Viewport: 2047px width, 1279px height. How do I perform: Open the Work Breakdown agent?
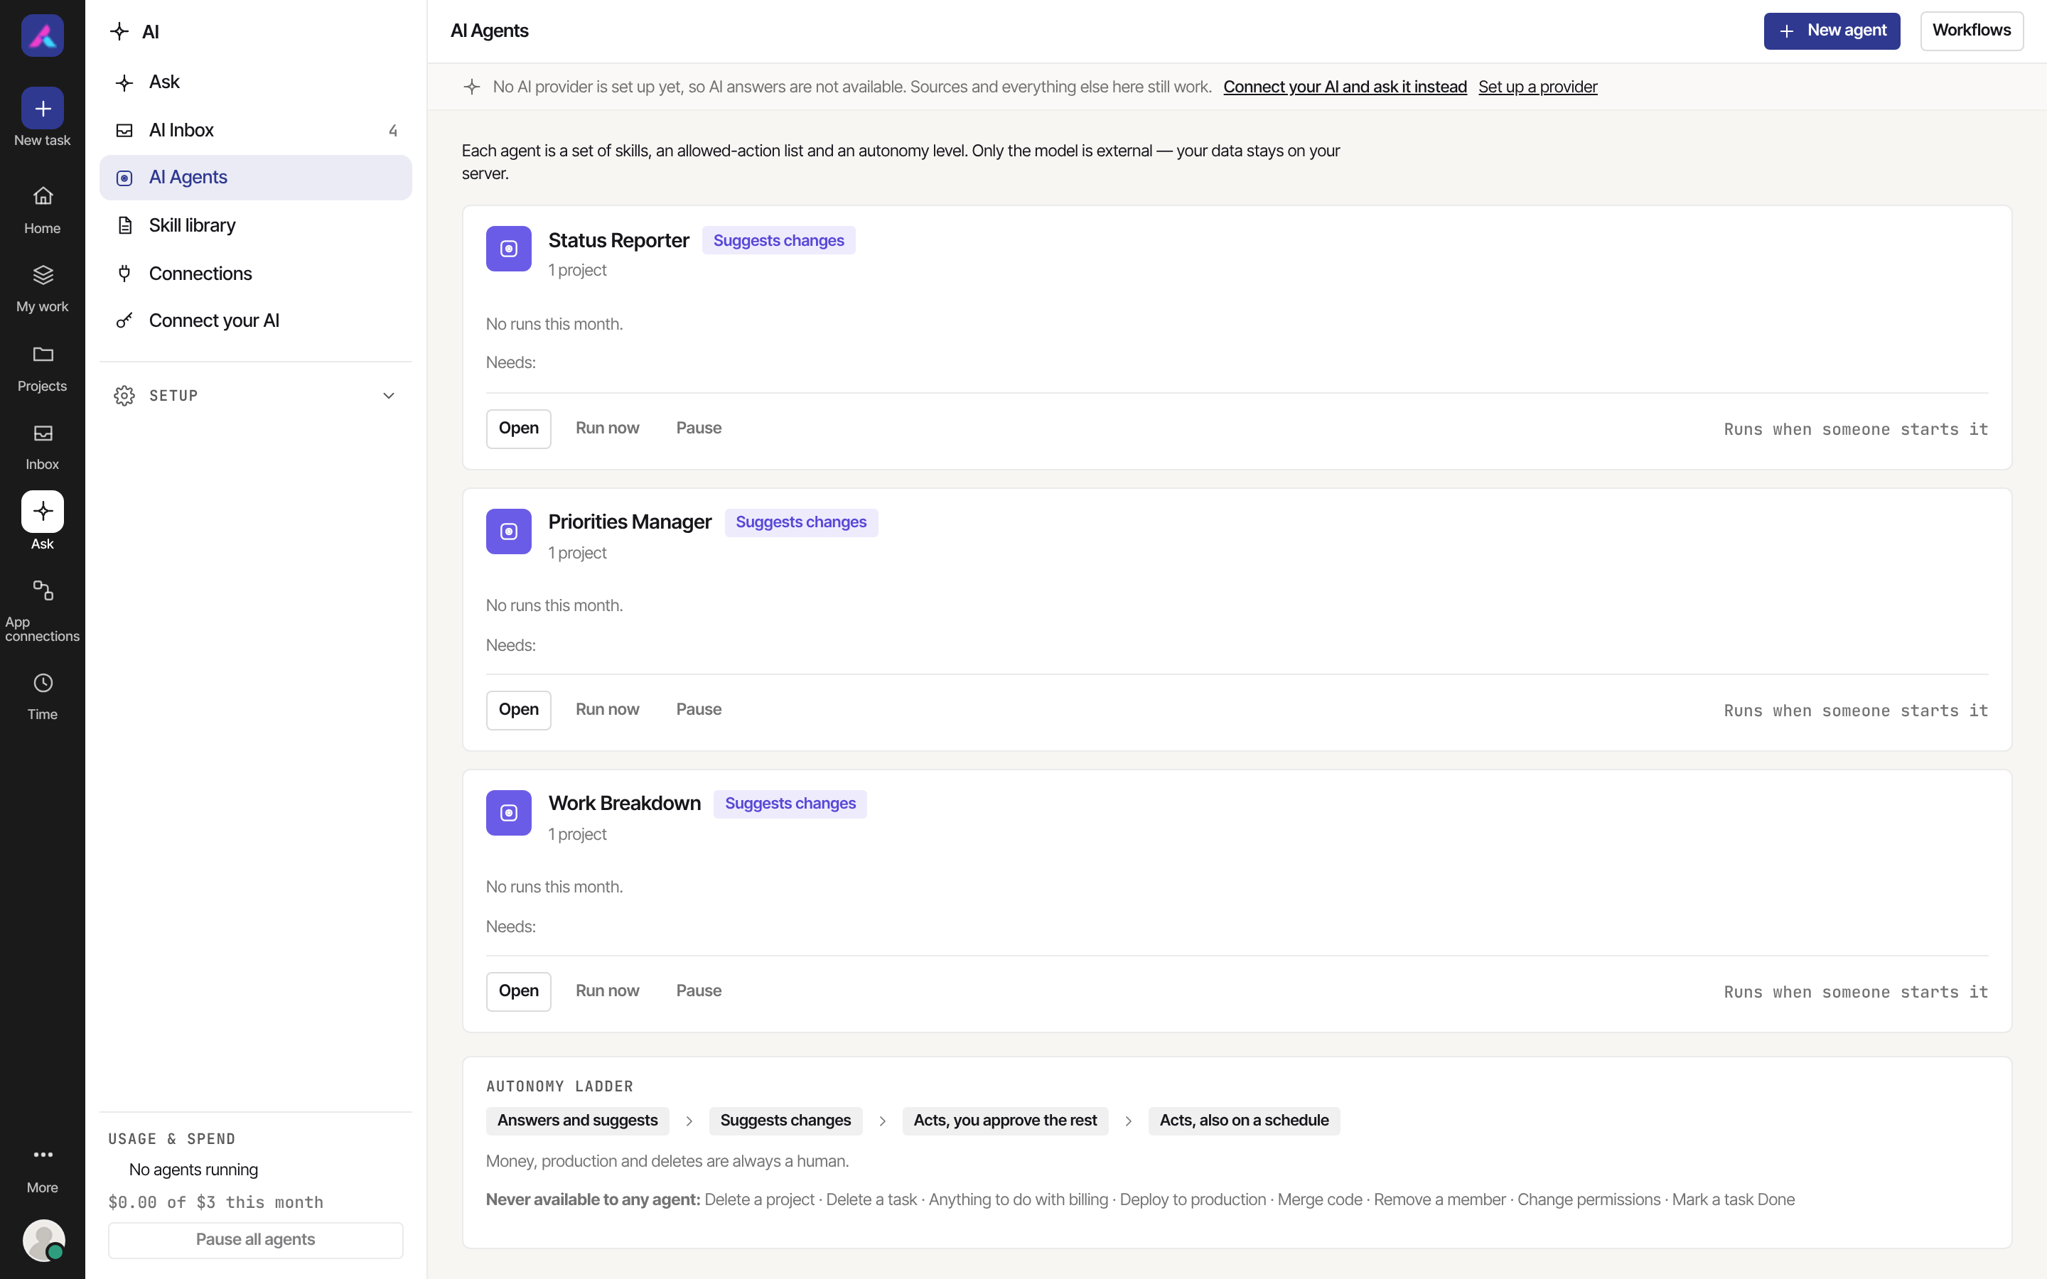pos(519,991)
